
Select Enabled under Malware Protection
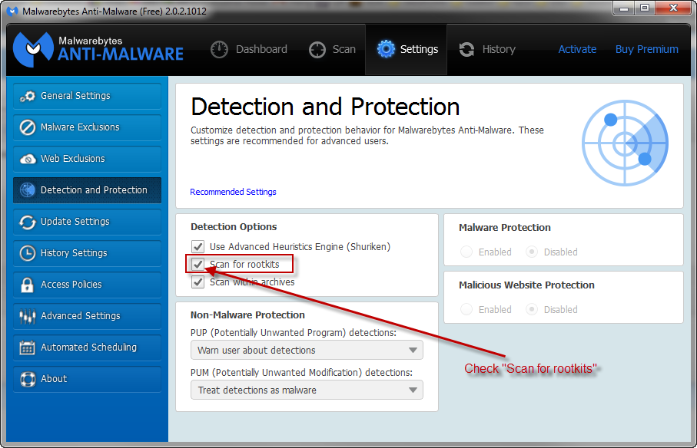click(466, 252)
